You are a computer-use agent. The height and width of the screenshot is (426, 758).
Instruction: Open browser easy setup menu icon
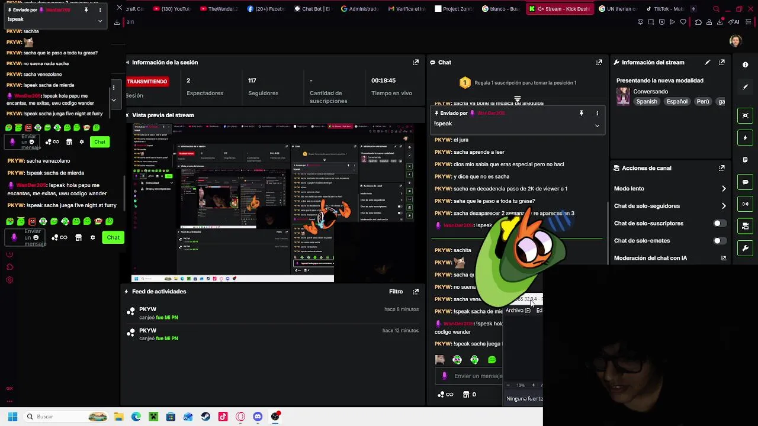tap(749, 22)
